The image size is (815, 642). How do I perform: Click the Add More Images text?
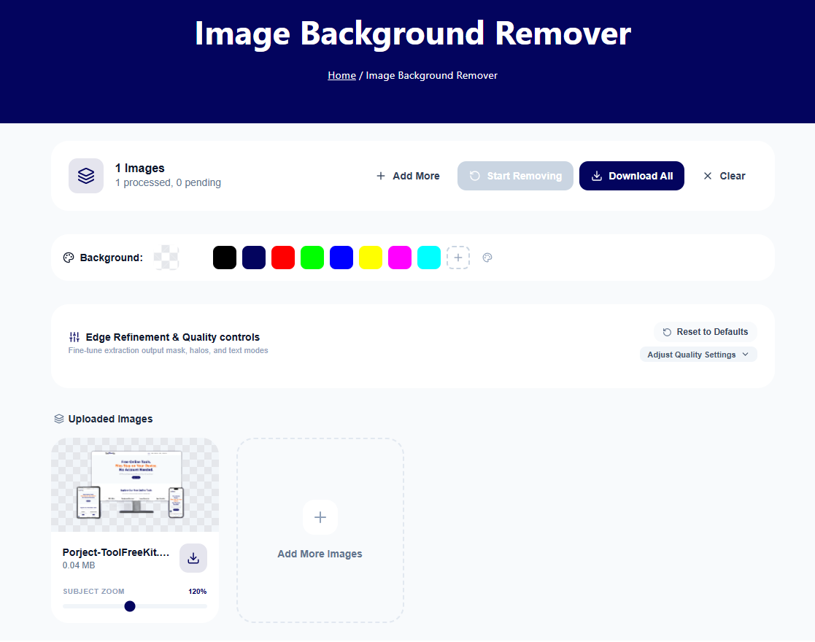[x=320, y=554]
